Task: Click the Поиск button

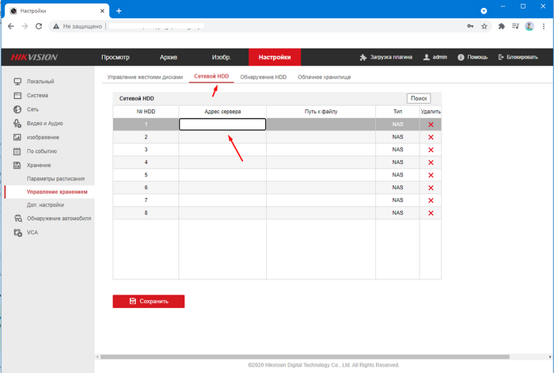Action: 419,99
